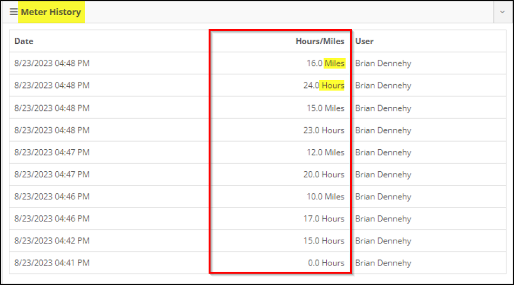Click the date in the 12.0 Miles row
Screen dimensions: 514x285
pos(52,152)
